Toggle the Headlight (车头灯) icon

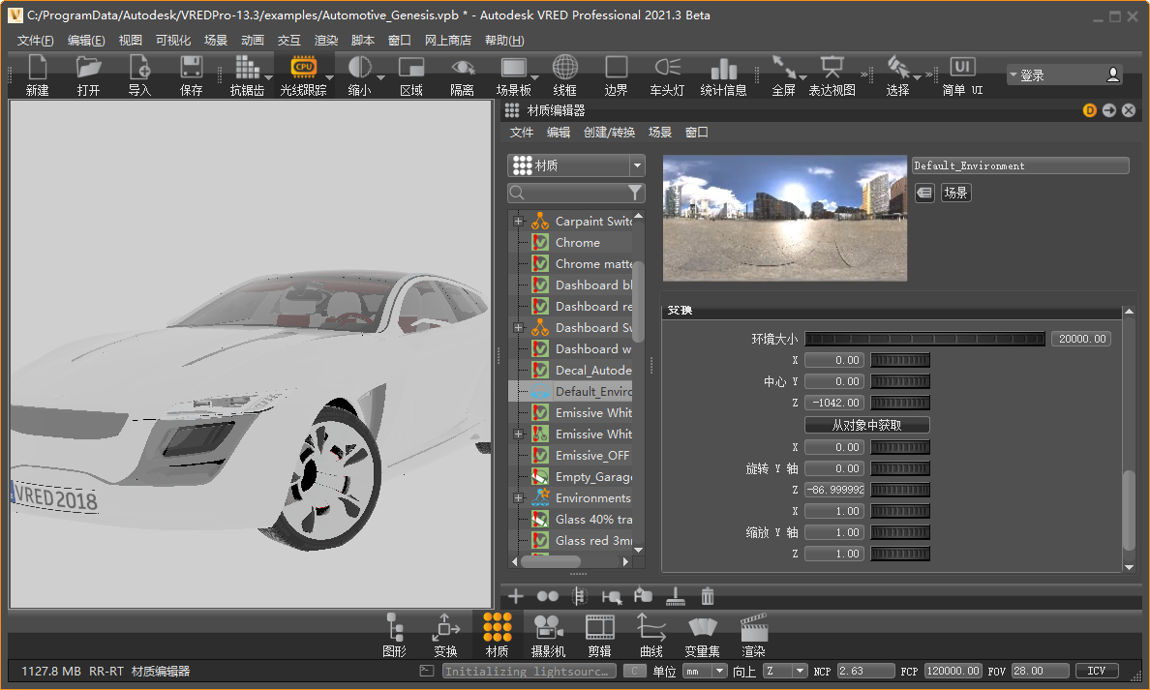[667, 68]
